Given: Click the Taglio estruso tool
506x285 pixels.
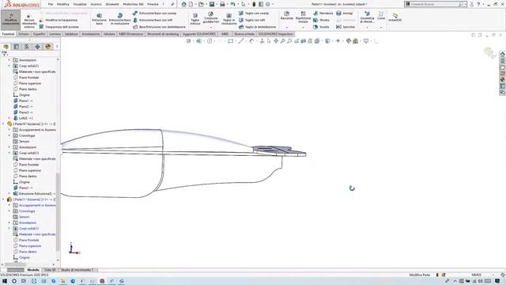Looking at the screenshot, I should pos(195,19).
